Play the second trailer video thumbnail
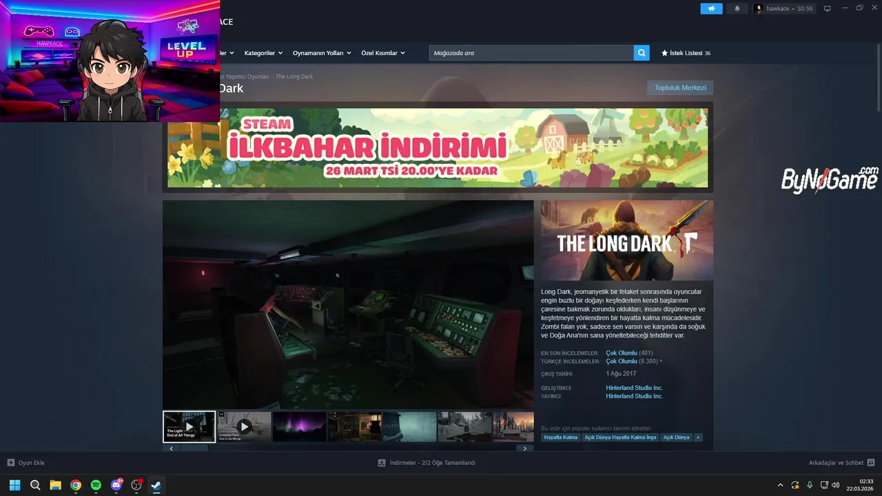This screenshot has width=882, height=496. click(244, 426)
